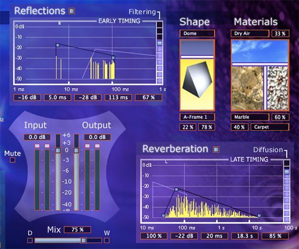Click the D dry mix button
The image size is (299, 249).
pos(30,240)
